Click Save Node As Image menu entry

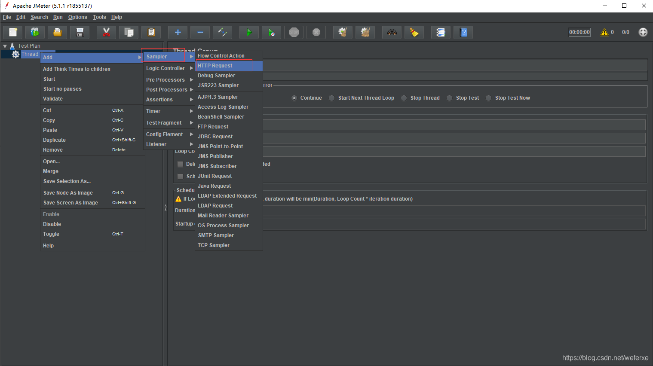[92, 193]
